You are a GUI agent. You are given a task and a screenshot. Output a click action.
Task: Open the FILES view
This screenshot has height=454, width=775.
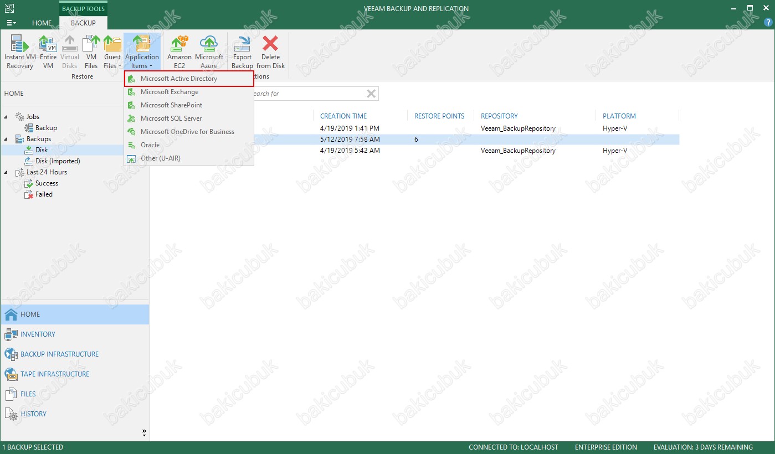click(x=75, y=394)
